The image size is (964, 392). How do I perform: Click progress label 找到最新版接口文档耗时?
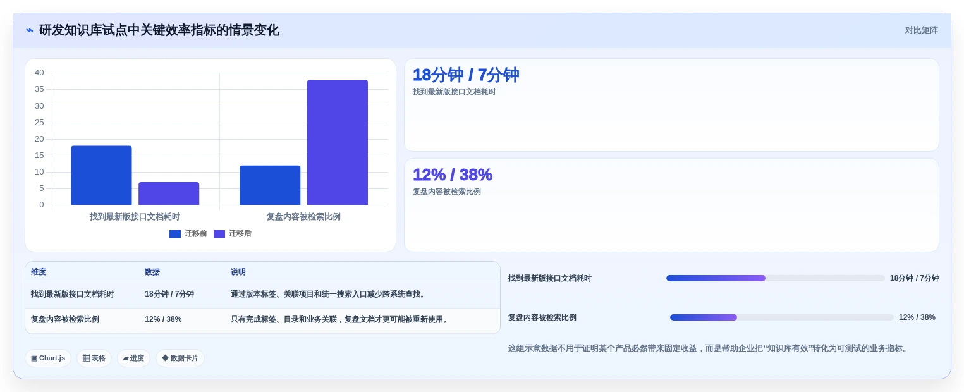pyautogui.click(x=550, y=279)
